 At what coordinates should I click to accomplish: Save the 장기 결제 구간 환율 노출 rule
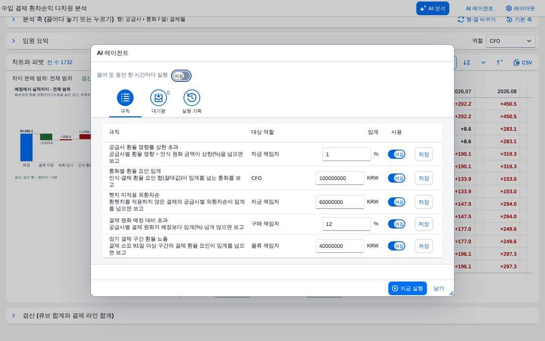[x=424, y=246]
